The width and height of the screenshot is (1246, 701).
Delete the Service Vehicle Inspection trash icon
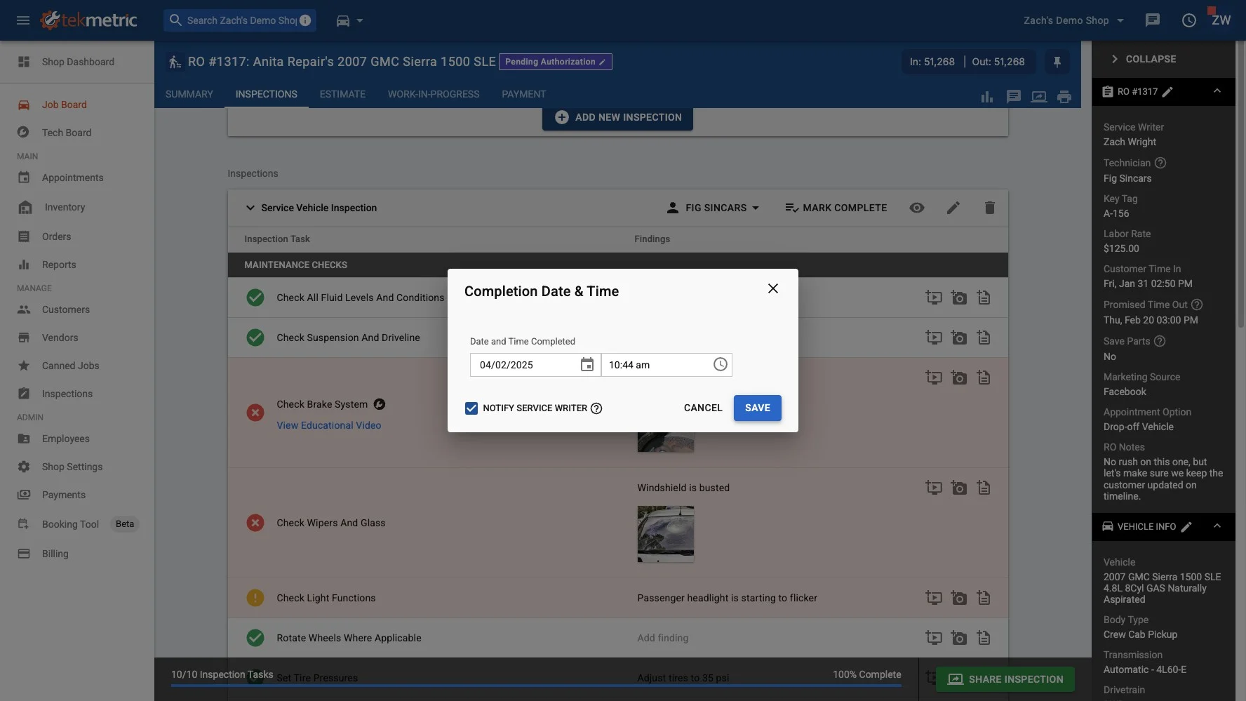coord(989,208)
